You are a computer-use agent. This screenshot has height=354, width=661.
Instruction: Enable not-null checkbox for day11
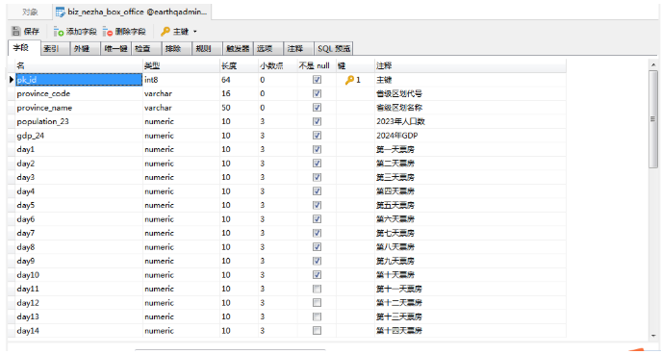[317, 289]
